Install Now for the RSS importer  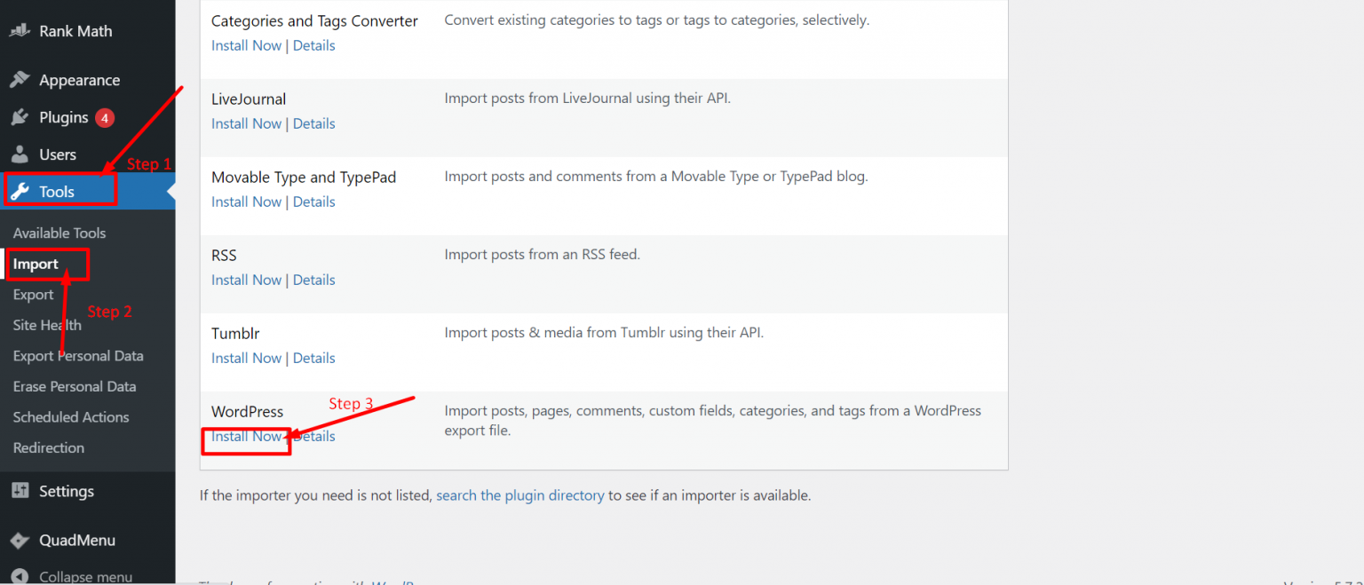[x=246, y=279]
